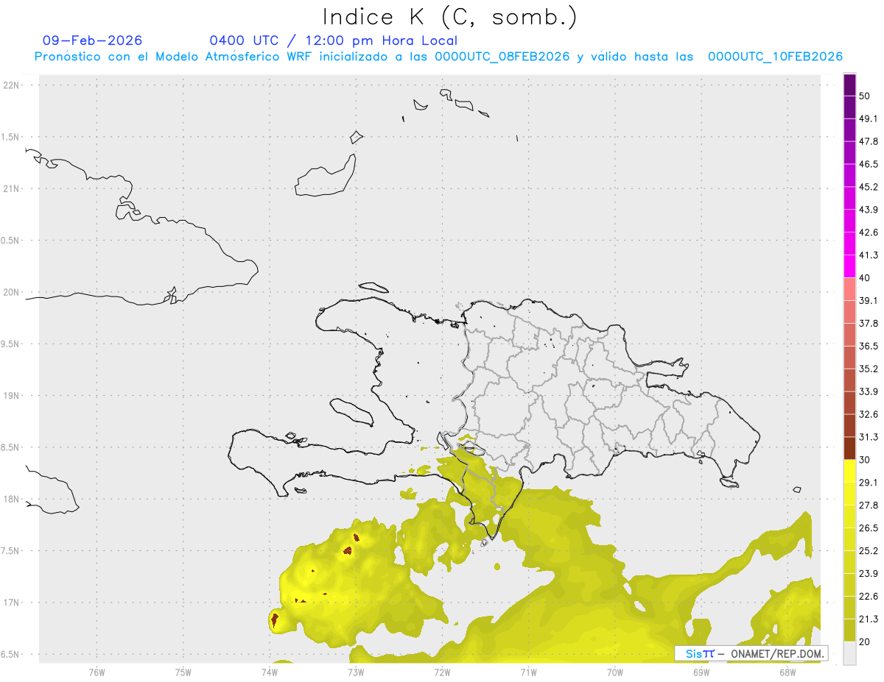Screen dimensions: 884x682
Task: Click the colorbar value "21.3"
Action: (x=868, y=619)
